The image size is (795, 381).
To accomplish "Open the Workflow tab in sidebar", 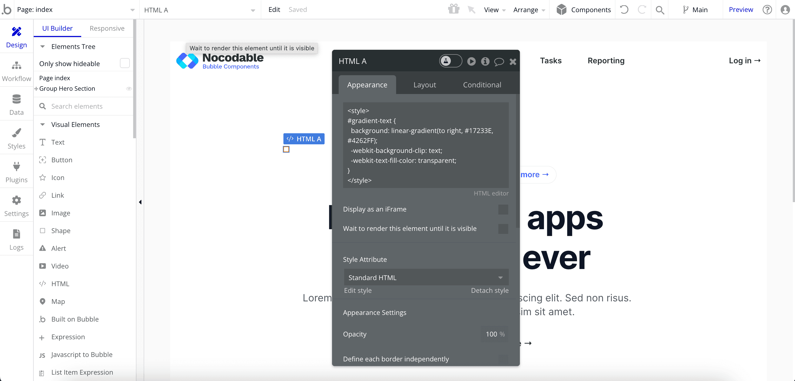I will tap(16, 71).
